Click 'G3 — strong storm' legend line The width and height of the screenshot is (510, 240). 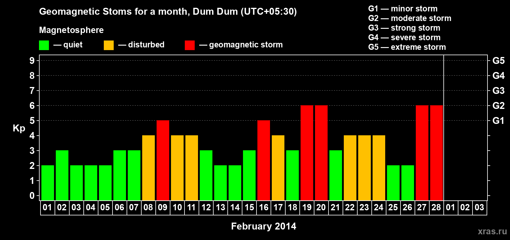(404, 28)
